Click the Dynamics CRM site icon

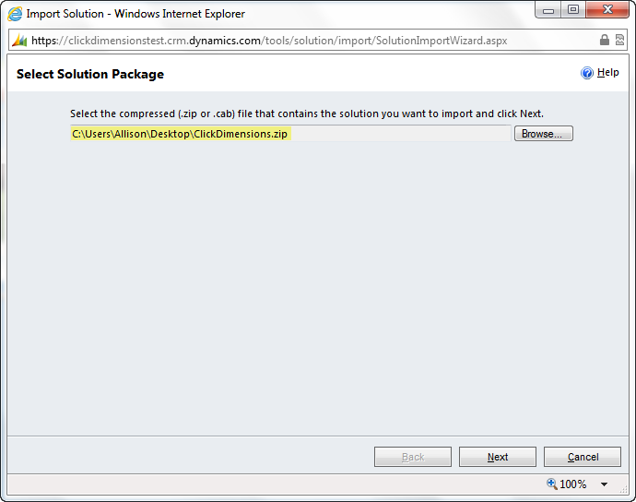click(x=19, y=41)
